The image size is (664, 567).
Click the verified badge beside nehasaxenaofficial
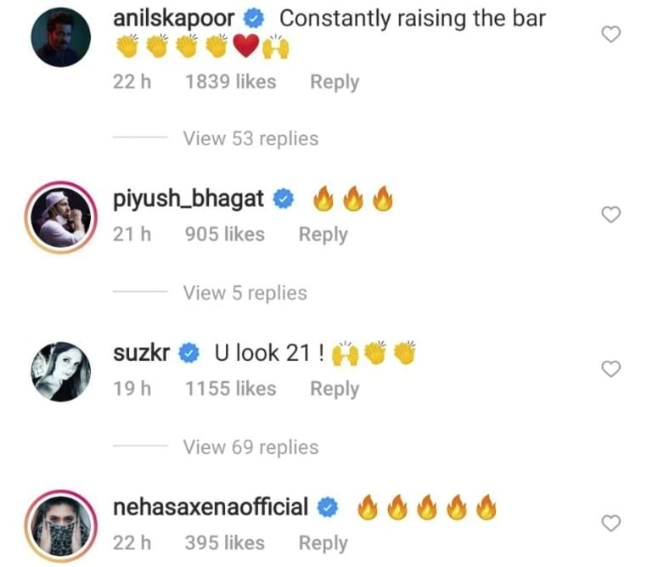pyautogui.click(x=329, y=508)
